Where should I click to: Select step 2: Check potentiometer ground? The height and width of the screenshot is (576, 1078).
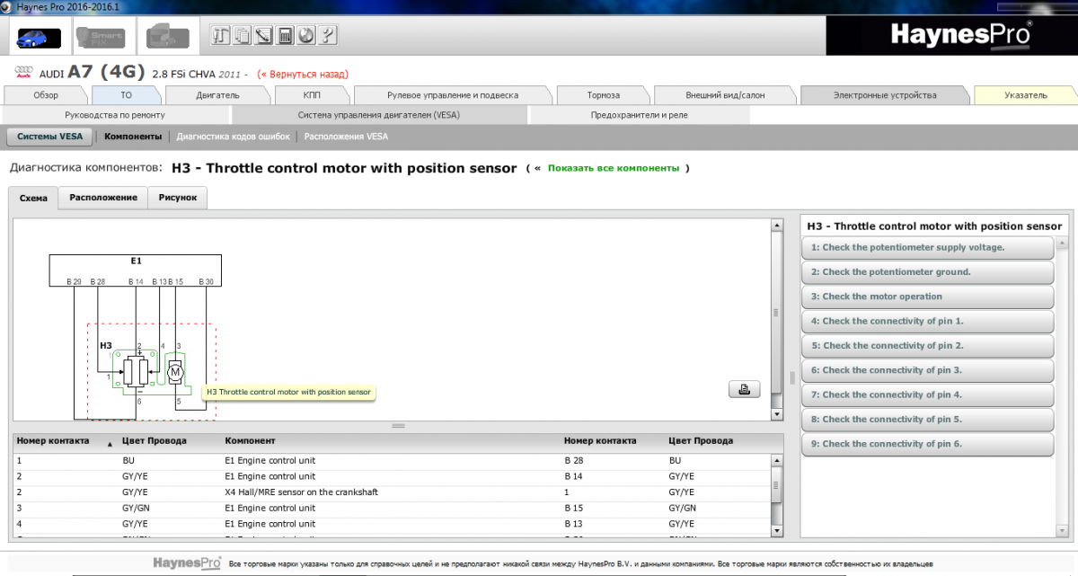pyautogui.click(x=927, y=272)
